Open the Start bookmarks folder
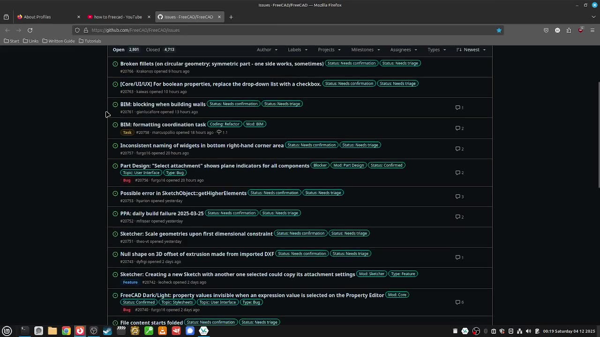This screenshot has width=600, height=337. pyautogui.click(x=11, y=41)
